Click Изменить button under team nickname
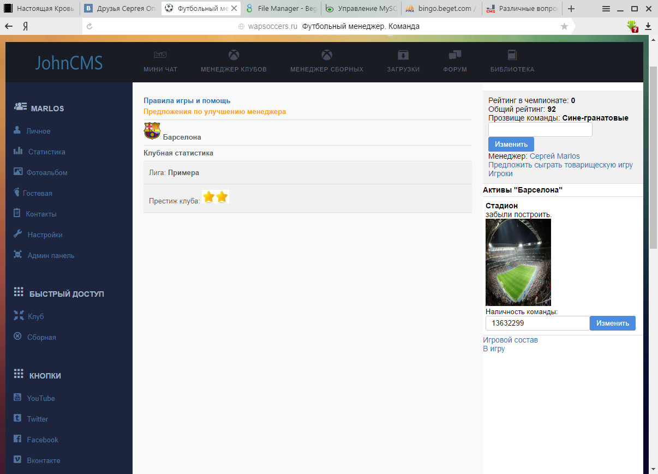 click(511, 145)
